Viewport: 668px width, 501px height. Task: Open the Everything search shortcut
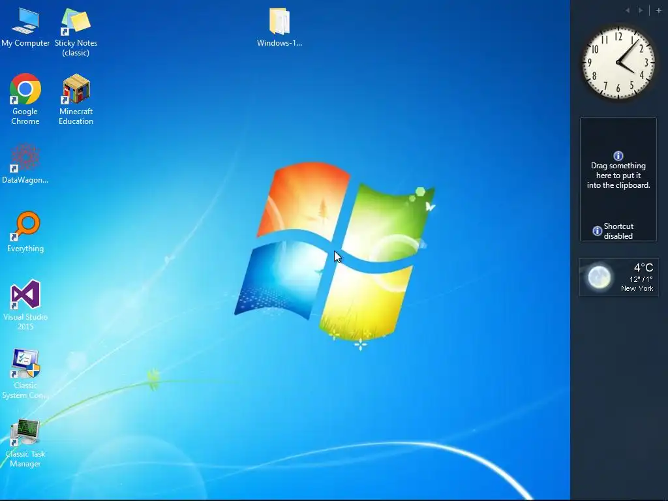(x=25, y=232)
